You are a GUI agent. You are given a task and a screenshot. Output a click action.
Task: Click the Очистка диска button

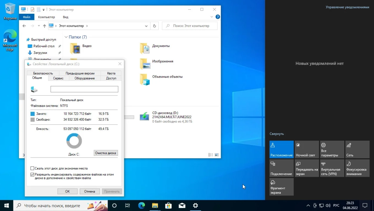coord(106,153)
